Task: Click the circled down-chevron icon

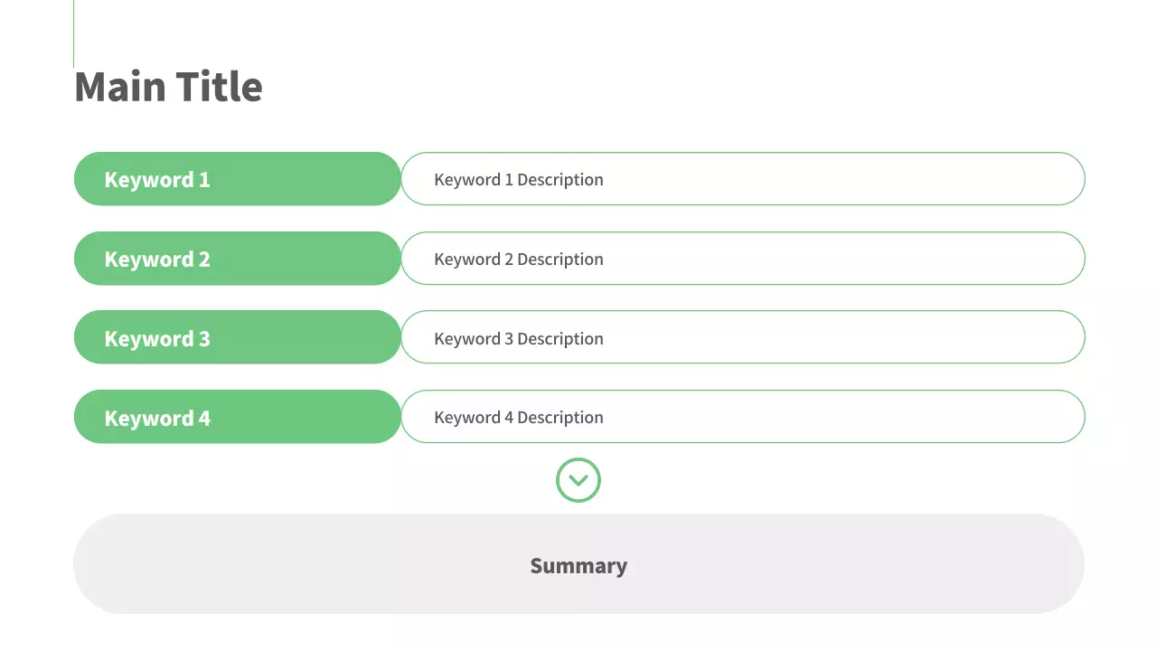Action: click(578, 480)
